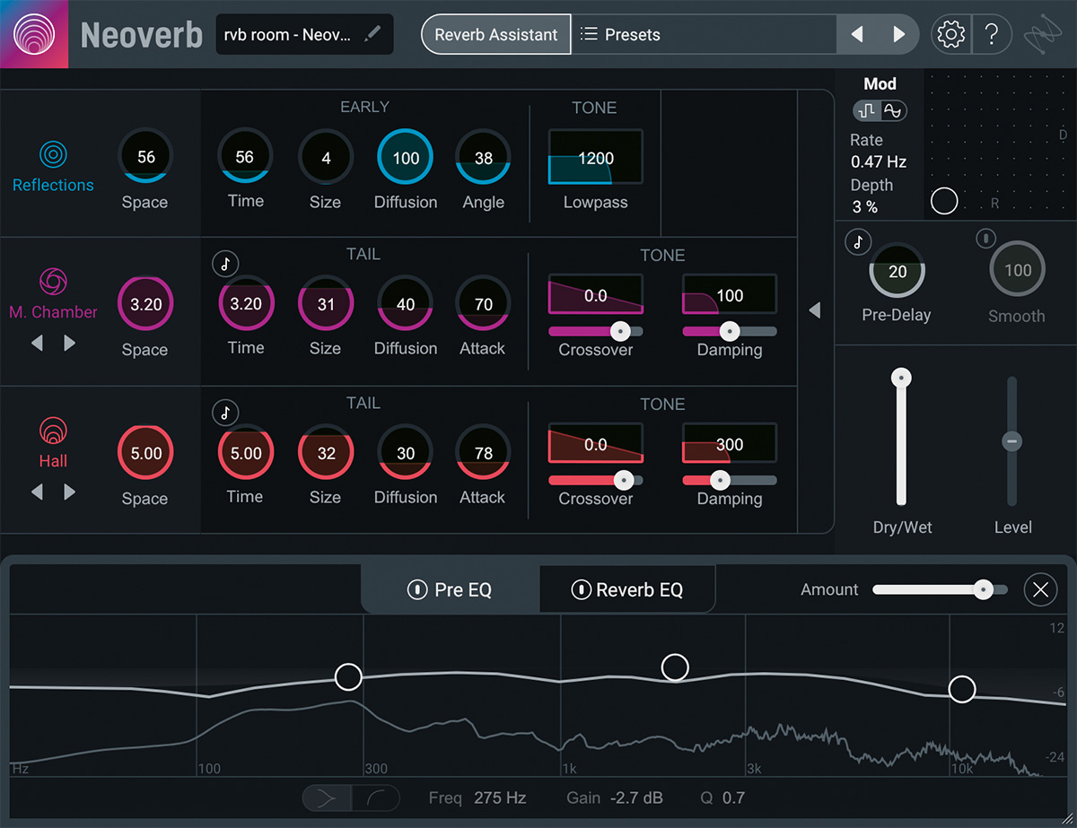Click the Hall Size knob 32

click(326, 453)
